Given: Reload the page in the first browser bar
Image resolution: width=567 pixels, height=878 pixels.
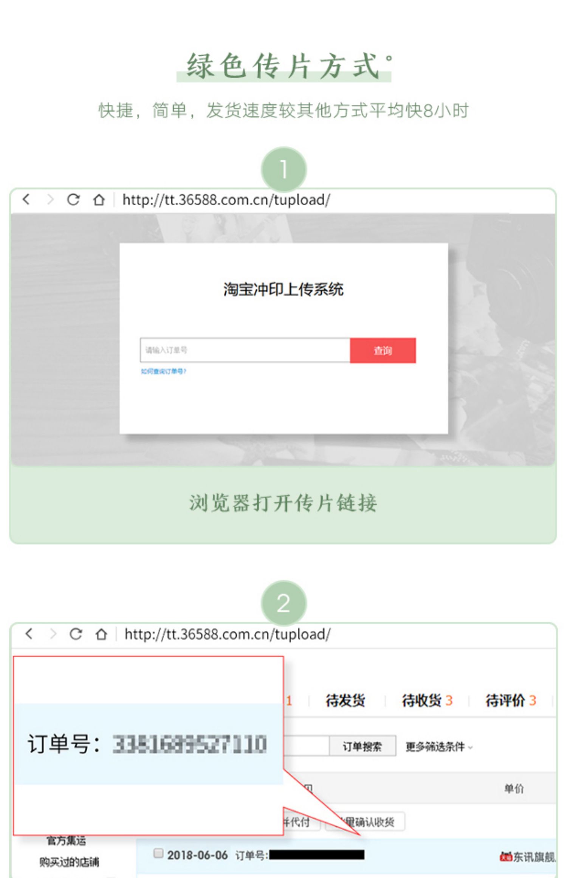Looking at the screenshot, I should click(x=73, y=199).
